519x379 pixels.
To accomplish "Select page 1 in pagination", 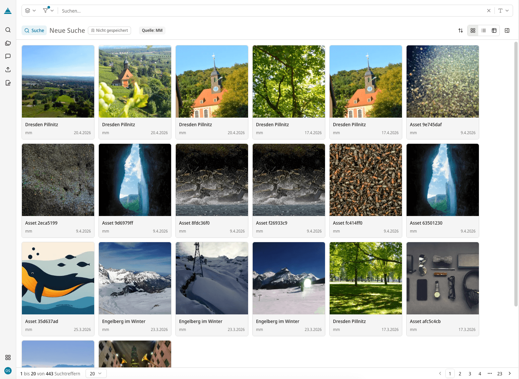I will coord(450,373).
